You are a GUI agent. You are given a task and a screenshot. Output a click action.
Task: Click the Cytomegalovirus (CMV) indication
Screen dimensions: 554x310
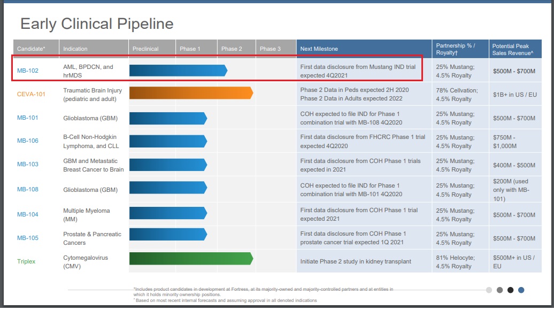click(x=86, y=262)
